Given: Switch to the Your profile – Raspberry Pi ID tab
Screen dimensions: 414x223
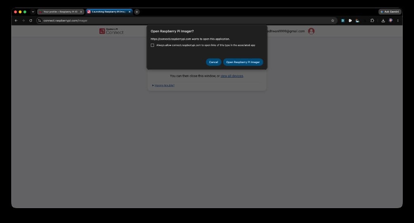Looking at the screenshot, I should click(x=61, y=12).
